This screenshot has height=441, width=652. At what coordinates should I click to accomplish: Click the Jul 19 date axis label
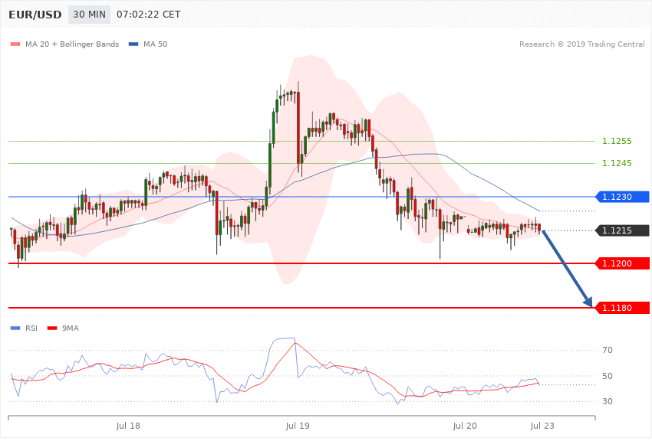tap(298, 426)
